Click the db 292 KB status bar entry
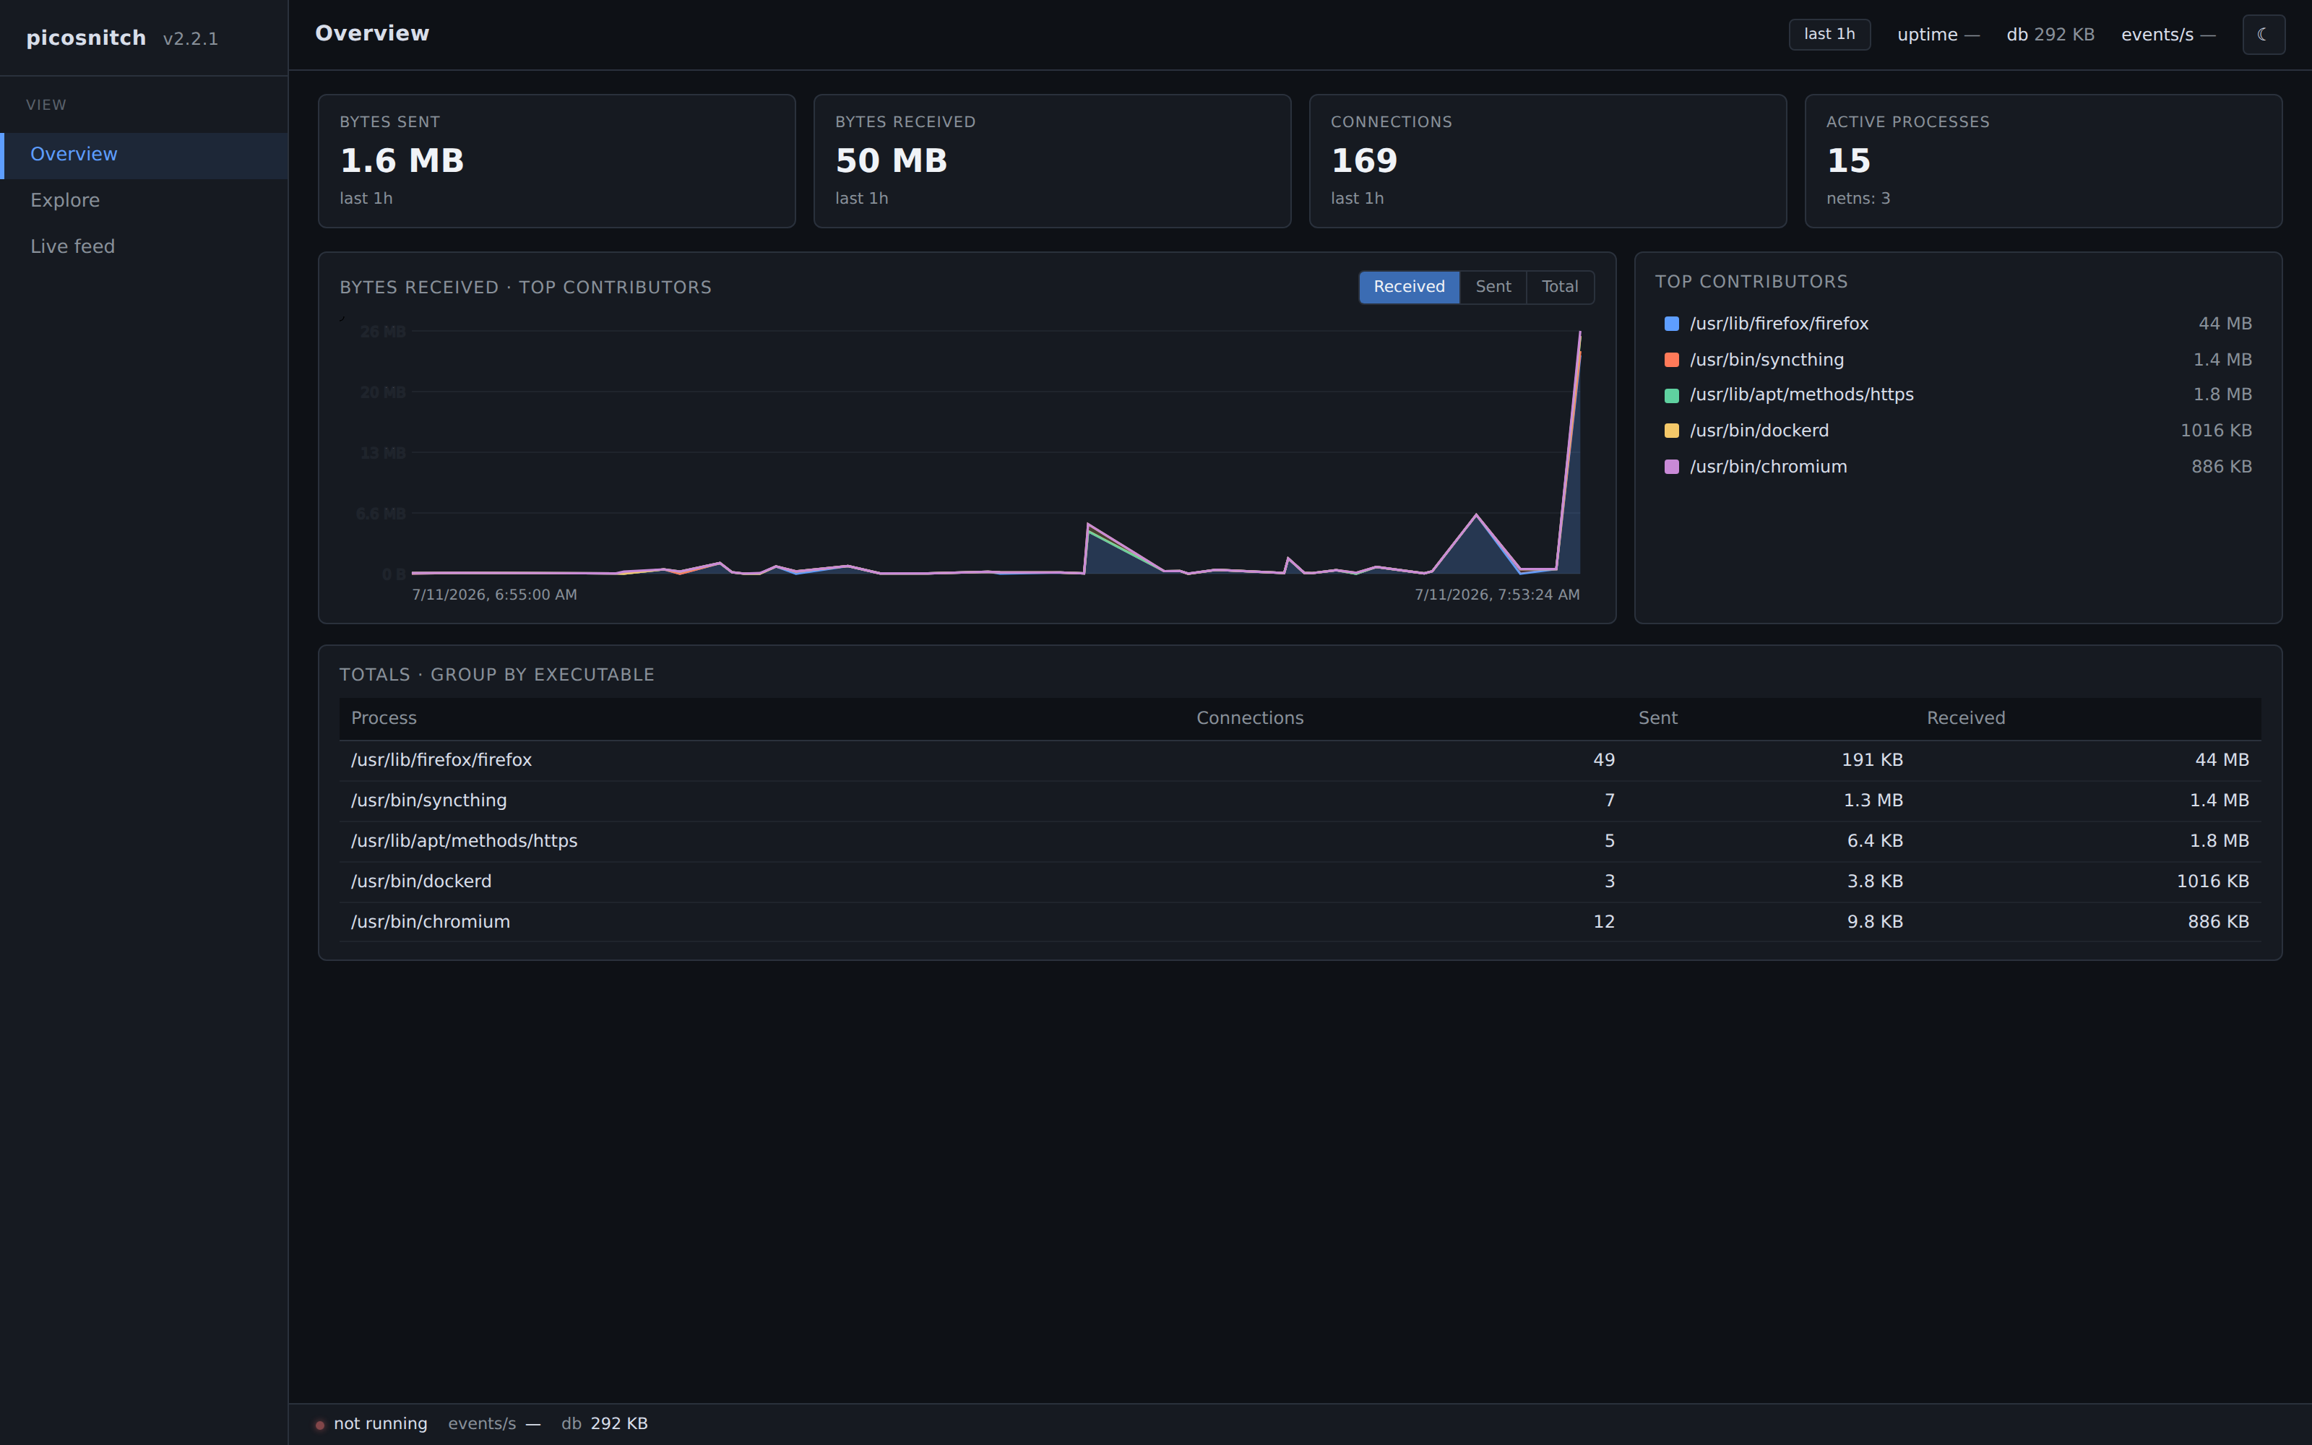The image size is (2312, 1445). click(x=605, y=1424)
